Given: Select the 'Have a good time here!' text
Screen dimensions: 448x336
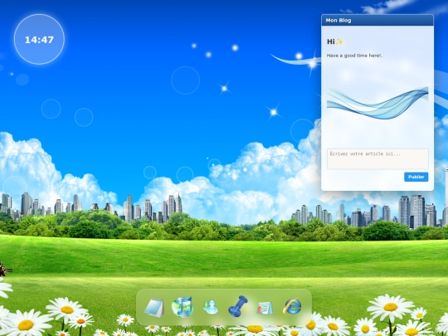Looking at the screenshot, I should pyautogui.click(x=354, y=56).
